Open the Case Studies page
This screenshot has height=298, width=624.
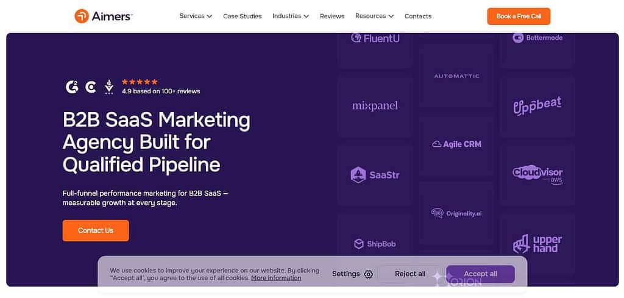pyautogui.click(x=243, y=16)
